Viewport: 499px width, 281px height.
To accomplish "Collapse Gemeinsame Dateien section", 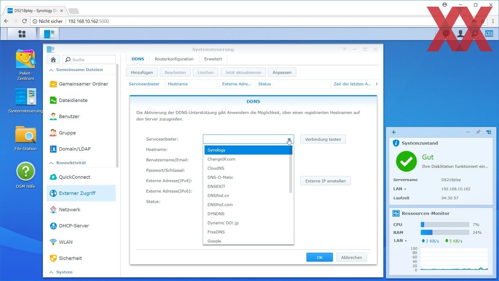I will (x=51, y=70).
